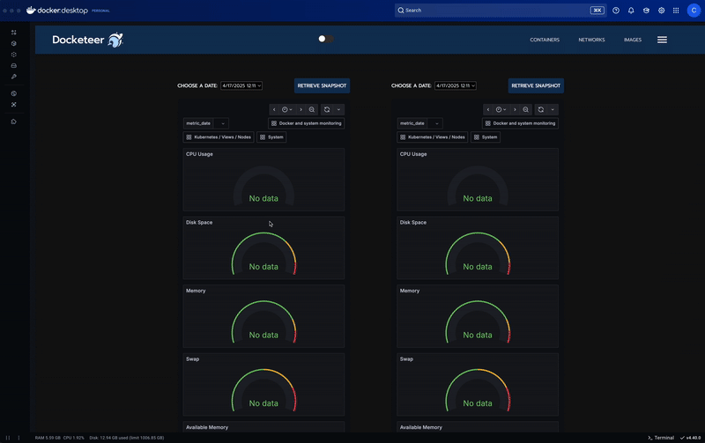Refresh the right Grafana dashboard
Image resolution: width=705 pixels, height=443 pixels.
(541, 109)
